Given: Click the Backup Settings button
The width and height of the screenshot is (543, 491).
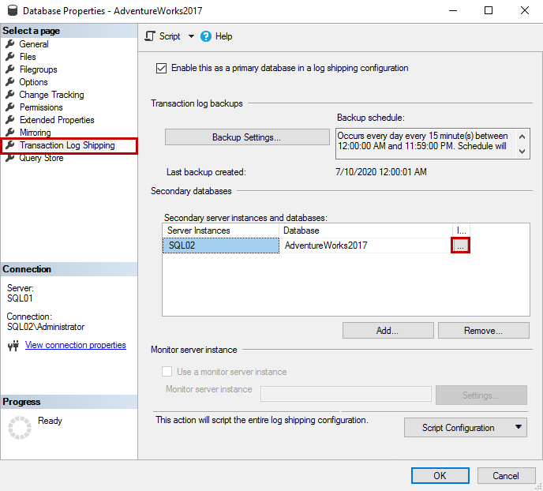Looking at the screenshot, I should click(x=246, y=137).
